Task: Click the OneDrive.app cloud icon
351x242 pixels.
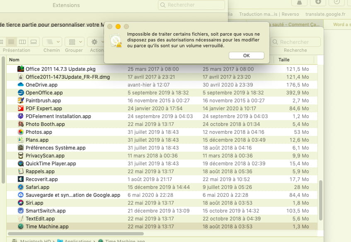Action: coord(21,85)
